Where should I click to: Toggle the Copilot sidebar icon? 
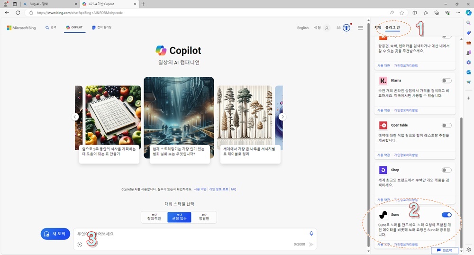[468, 13]
